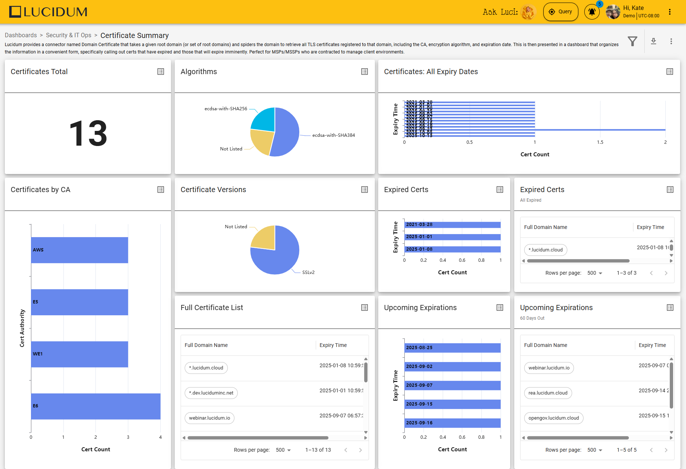Screen dimensions: 686x469
Task: Go to previous page in Full Certificate List
Action: [346, 450]
